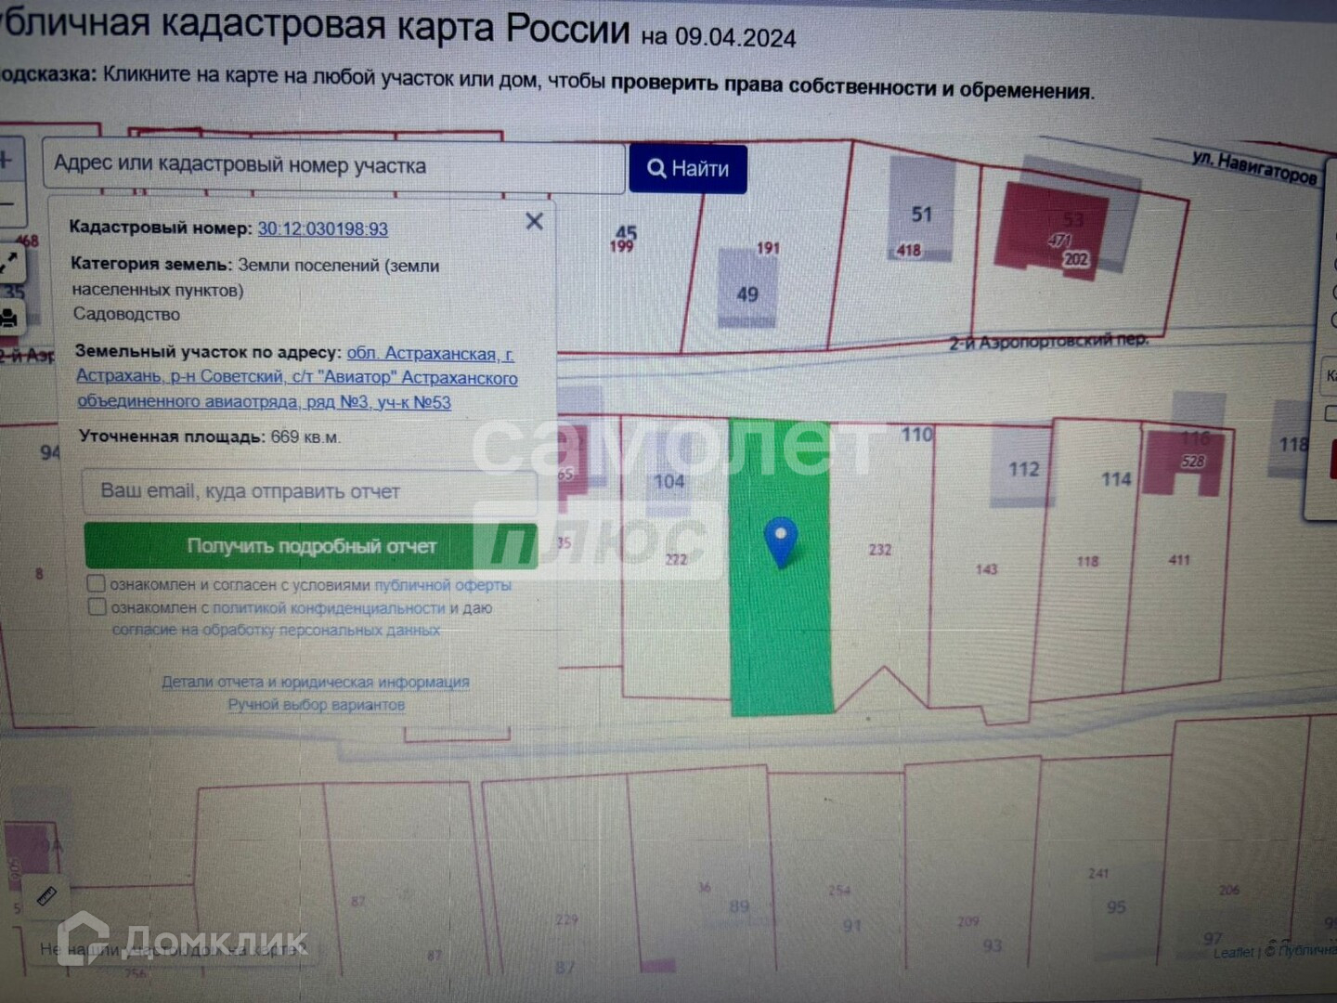Select building 49 on the map
Viewport: 1337px width, 1003px height.
[747, 287]
